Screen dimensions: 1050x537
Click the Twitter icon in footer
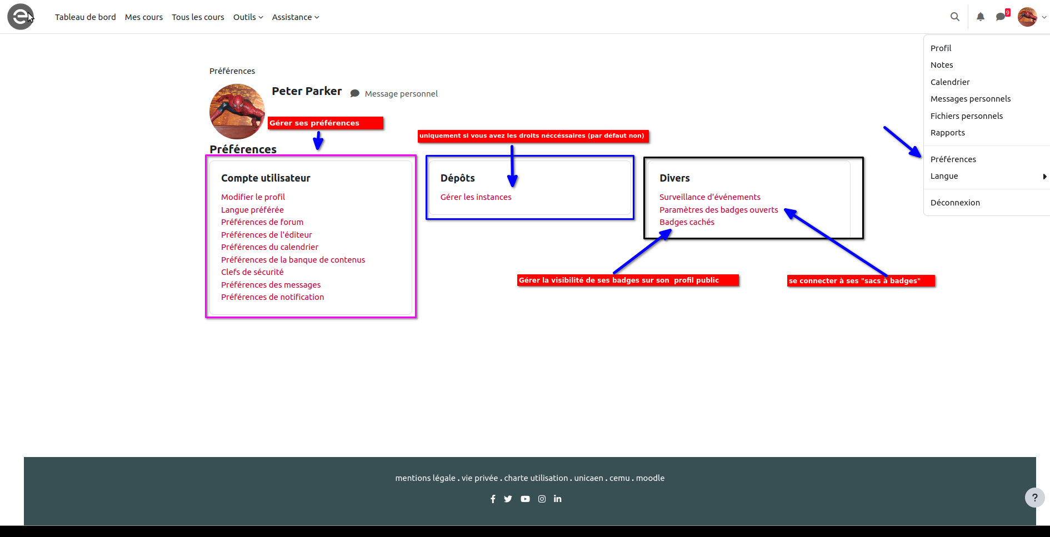508,499
